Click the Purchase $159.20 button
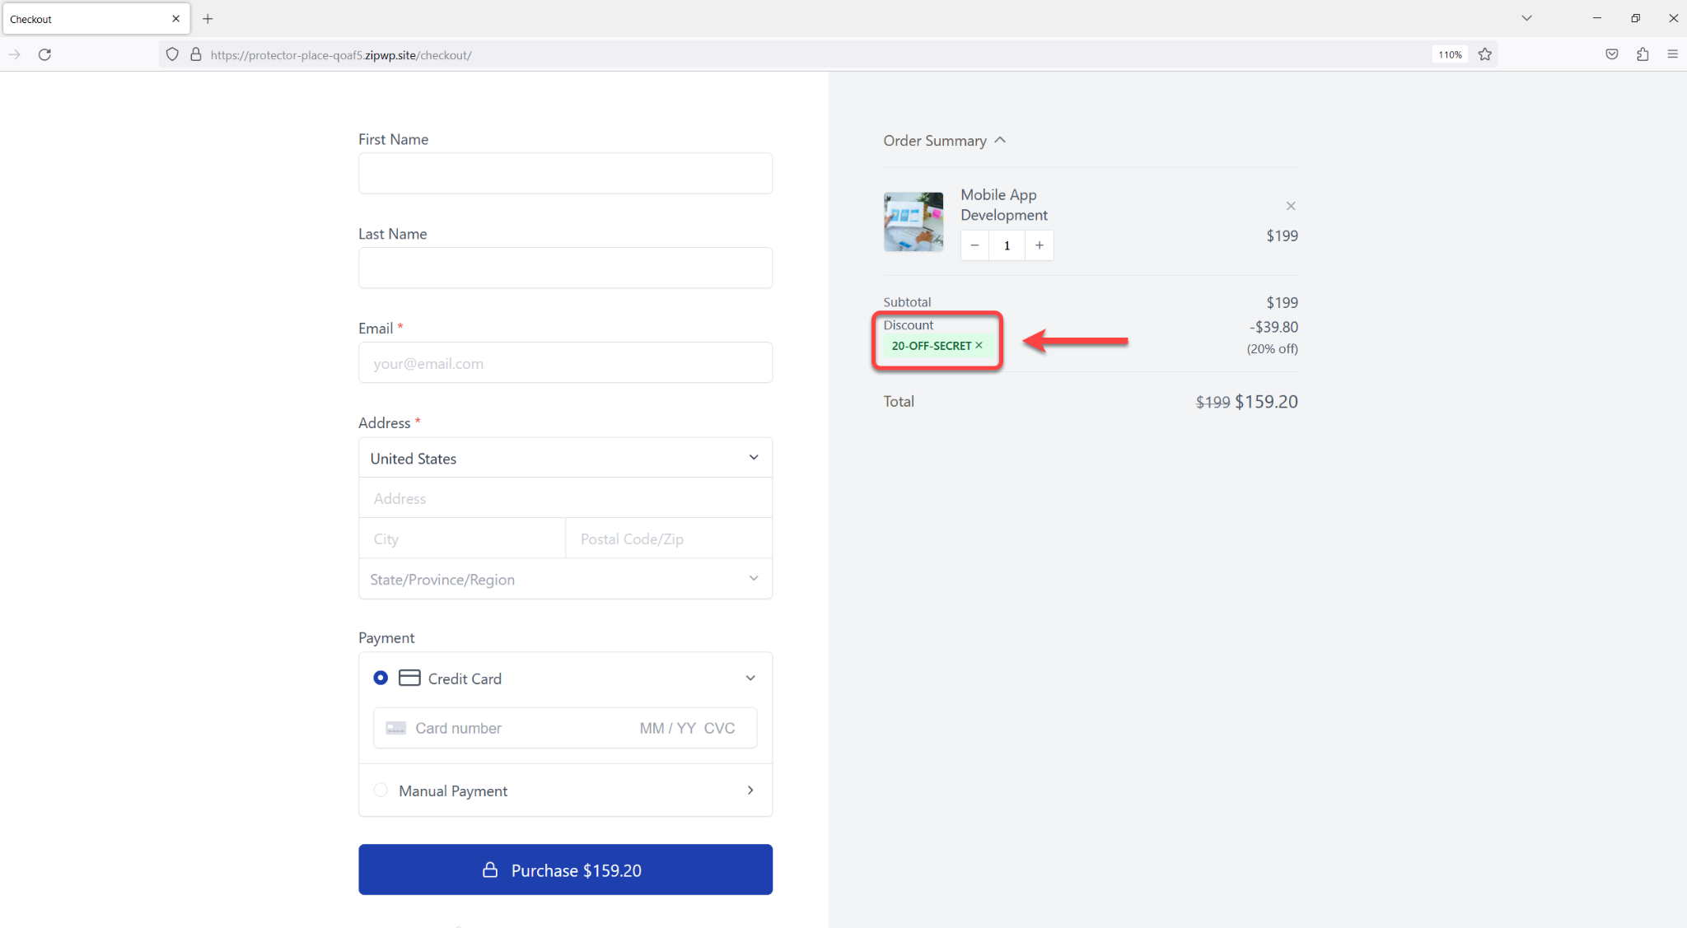The width and height of the screenshot is (1687, 928). click(564, 870)
